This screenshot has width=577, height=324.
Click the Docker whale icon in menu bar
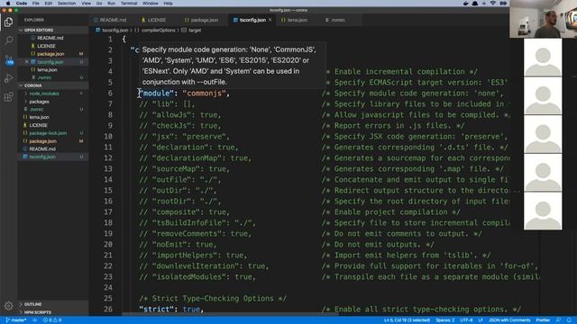(466, 4)
